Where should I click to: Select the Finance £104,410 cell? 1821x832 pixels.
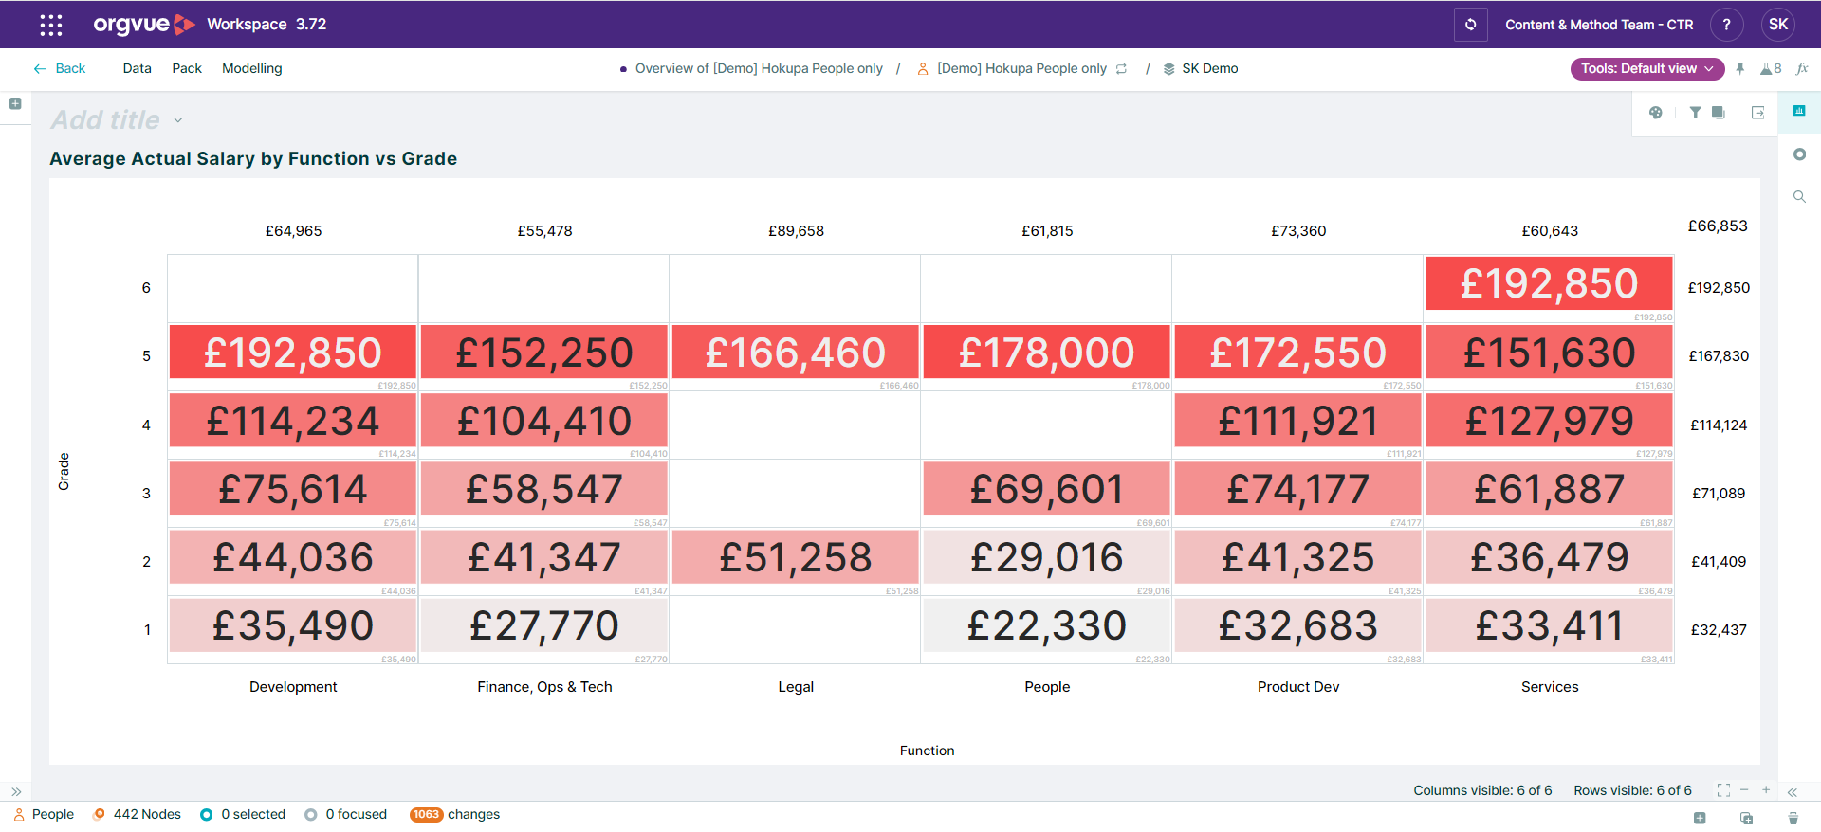544,421
